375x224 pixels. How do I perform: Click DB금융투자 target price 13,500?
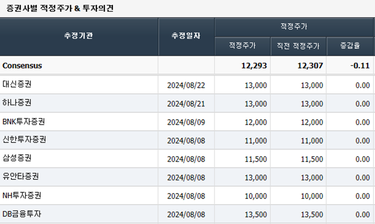tap(256, 215)
